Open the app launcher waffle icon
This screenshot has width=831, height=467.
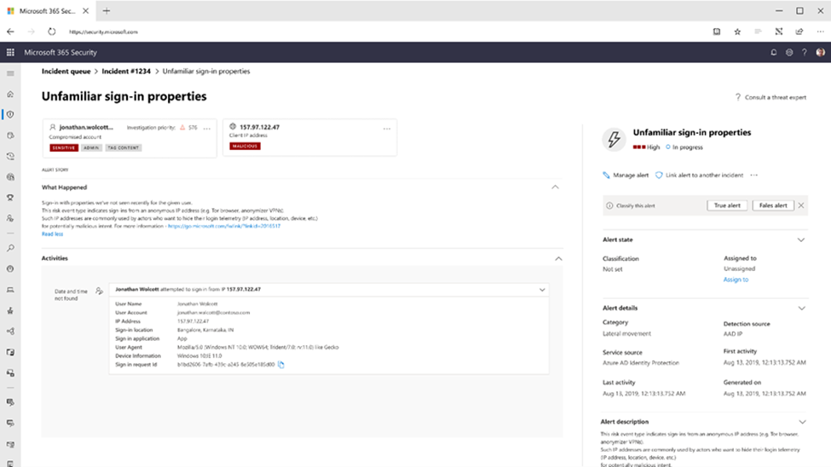(10, 53)
